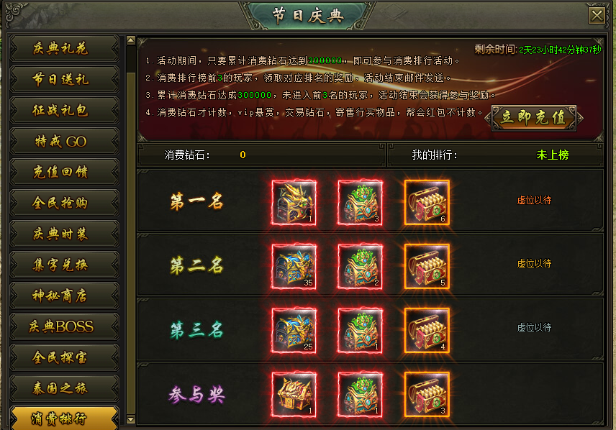Select first place green jewel chest reward
The image size is (616, 430).
coord(361,203)
